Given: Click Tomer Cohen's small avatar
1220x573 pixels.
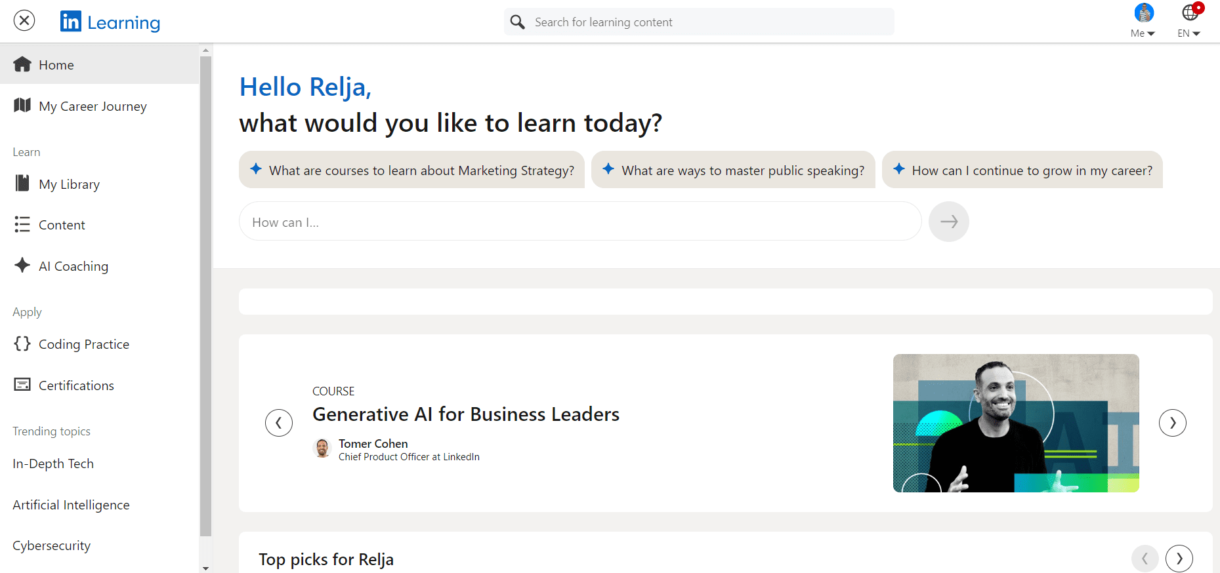Looking at the screenshot, I should coord(322,448).
